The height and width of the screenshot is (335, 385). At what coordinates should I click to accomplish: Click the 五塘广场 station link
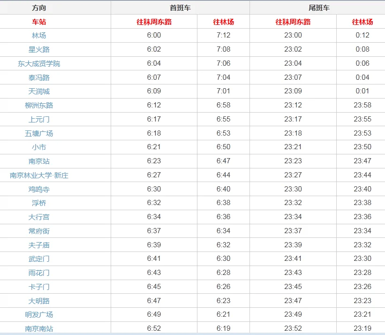(x=39, y=133)
